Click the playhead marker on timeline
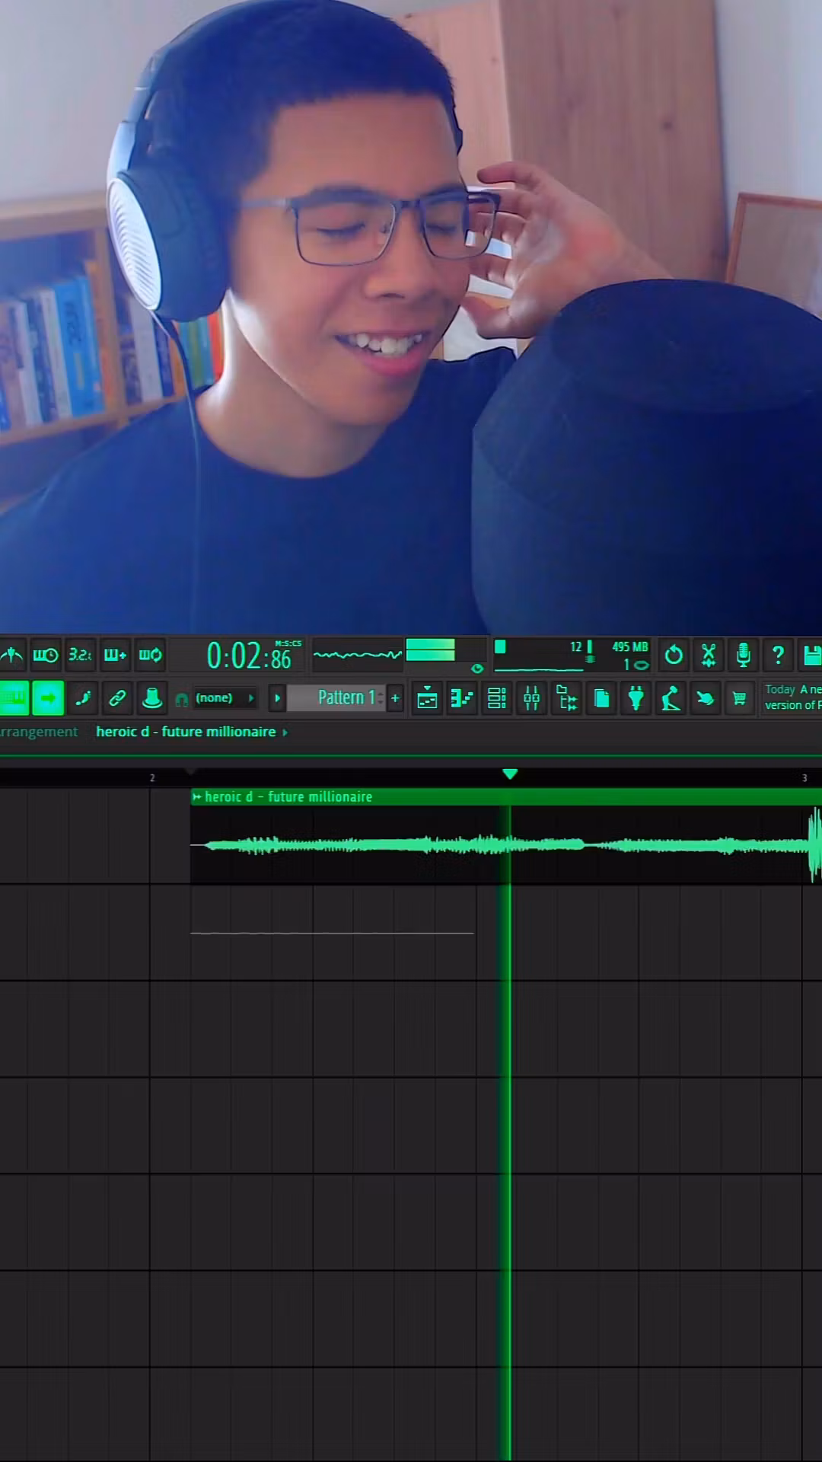This screenshot has width=822, height=1462. click(x=510, y=774)
